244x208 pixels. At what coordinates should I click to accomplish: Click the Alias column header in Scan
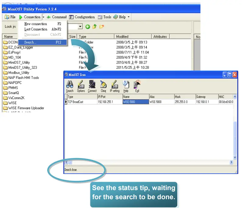pyautogui.click(x=162, y=97)
